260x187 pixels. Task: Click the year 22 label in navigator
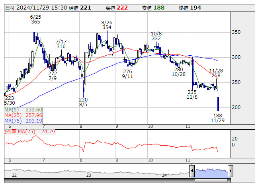coord(14,175)
